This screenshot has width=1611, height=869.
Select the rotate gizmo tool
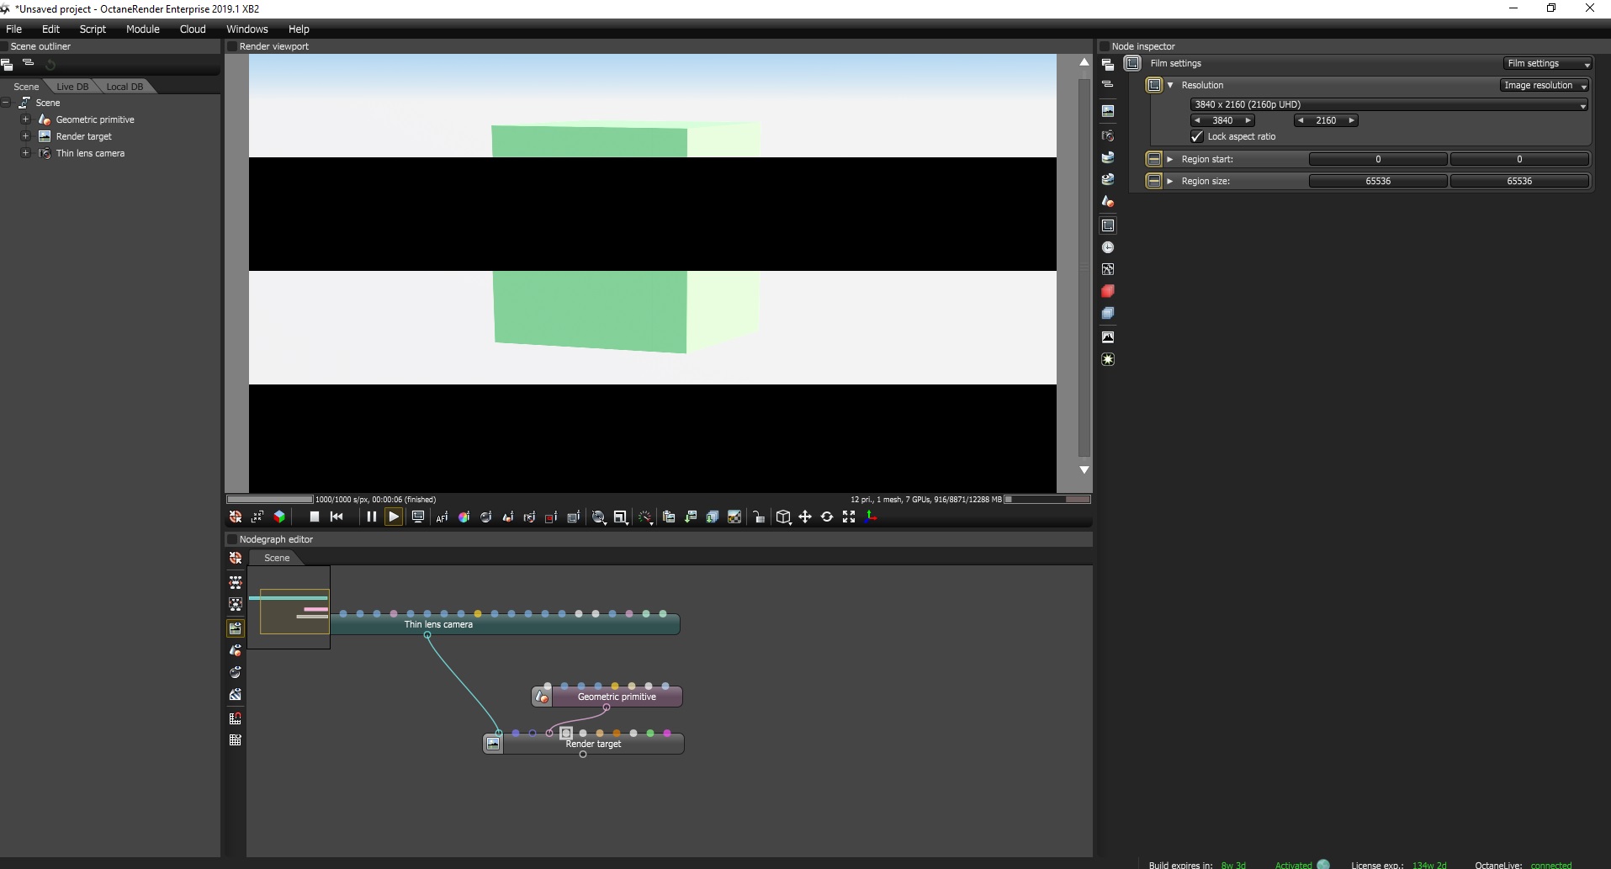[827, 517]
